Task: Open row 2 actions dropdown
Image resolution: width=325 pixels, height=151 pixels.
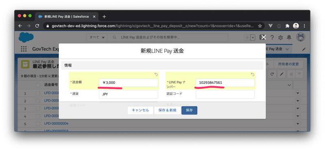Action: (x=298, y=101)
